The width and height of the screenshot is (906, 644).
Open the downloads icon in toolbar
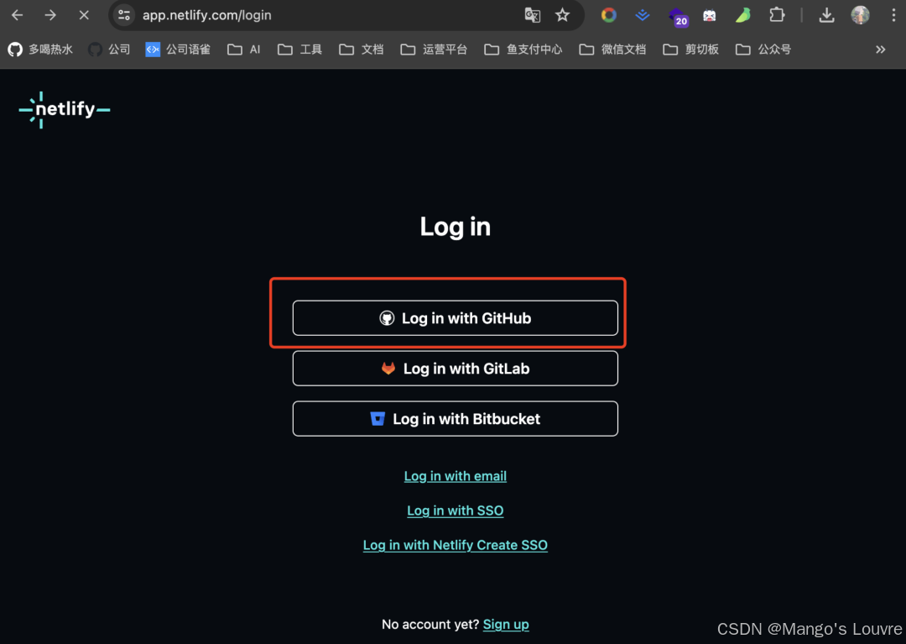(826, 15)
